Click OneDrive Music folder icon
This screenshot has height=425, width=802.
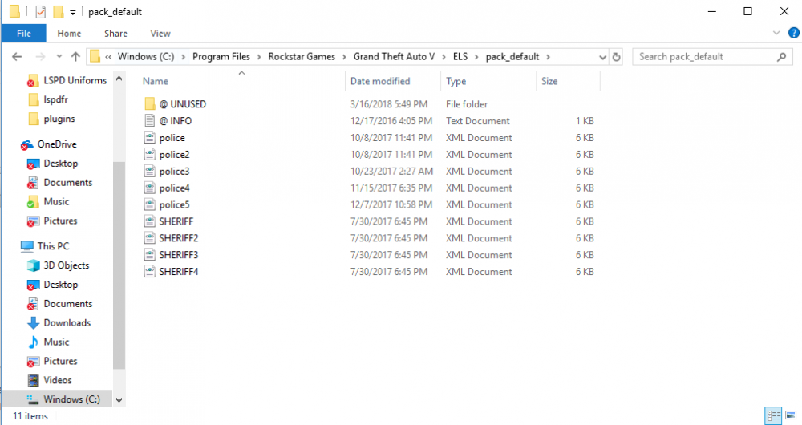click(33, 202)
